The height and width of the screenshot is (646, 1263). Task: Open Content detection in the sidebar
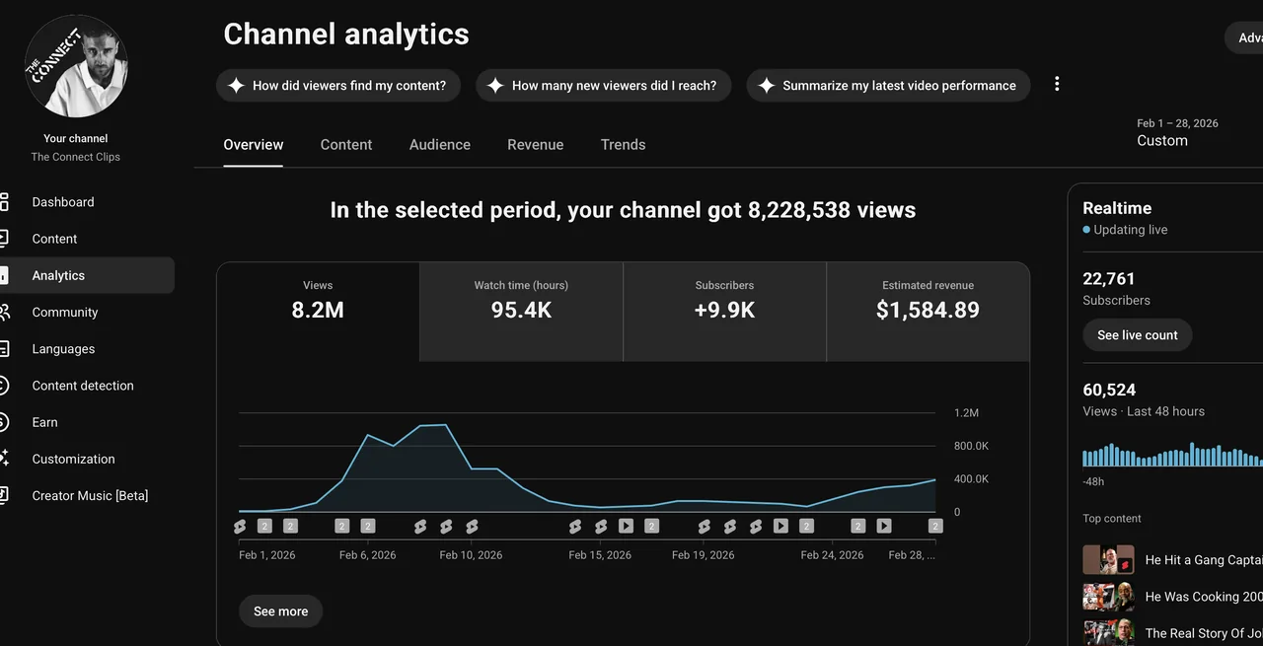[87, 386]
